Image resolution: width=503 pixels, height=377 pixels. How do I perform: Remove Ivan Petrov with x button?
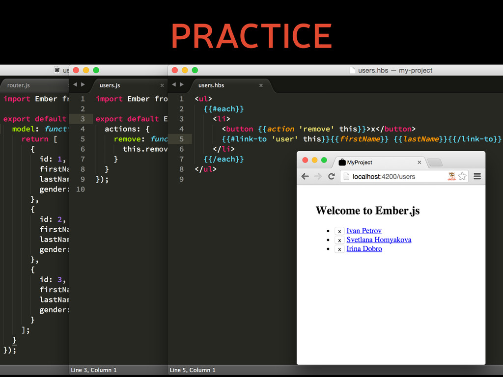coord(339,231)
